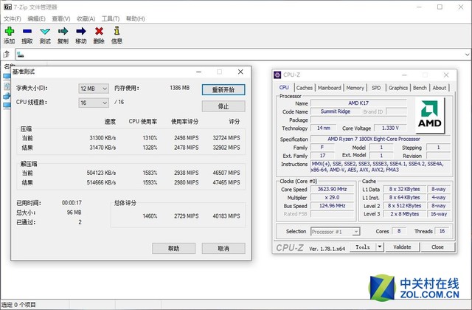
Task: Open the 编辑(E) menu
Action: pos(36,18)
